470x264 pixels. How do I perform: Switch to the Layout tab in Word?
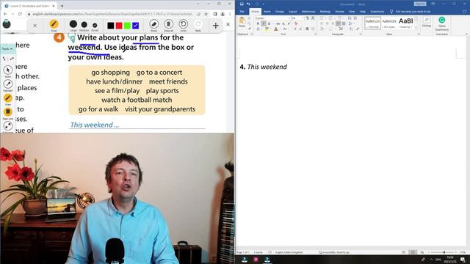pyautogui.click(x=292, y=12)
